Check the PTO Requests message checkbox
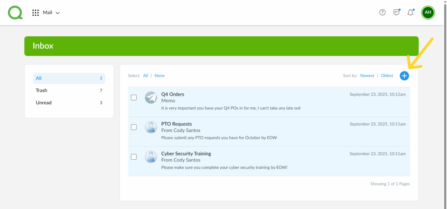Image resolution: width=447 pixels, height=209 pixels. pos(134,127)
